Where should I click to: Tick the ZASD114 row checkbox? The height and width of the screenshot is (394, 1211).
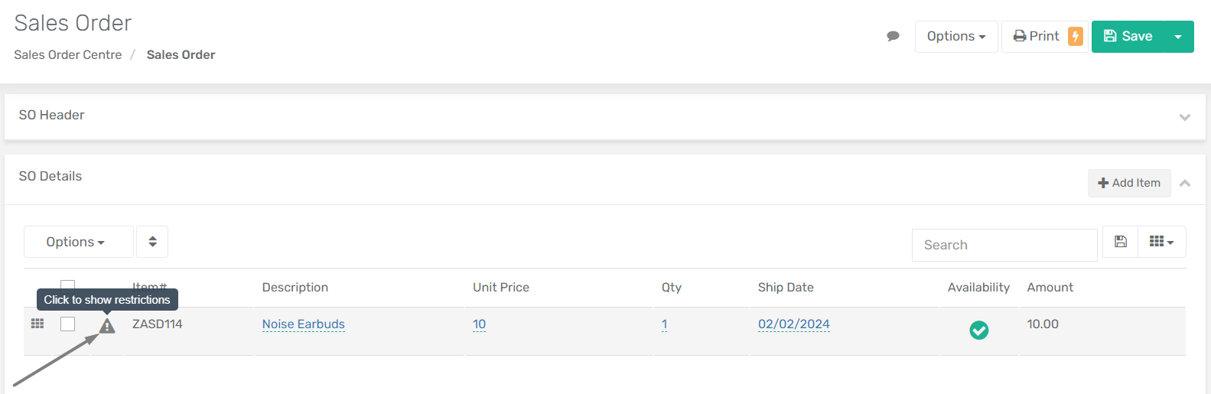68,324
